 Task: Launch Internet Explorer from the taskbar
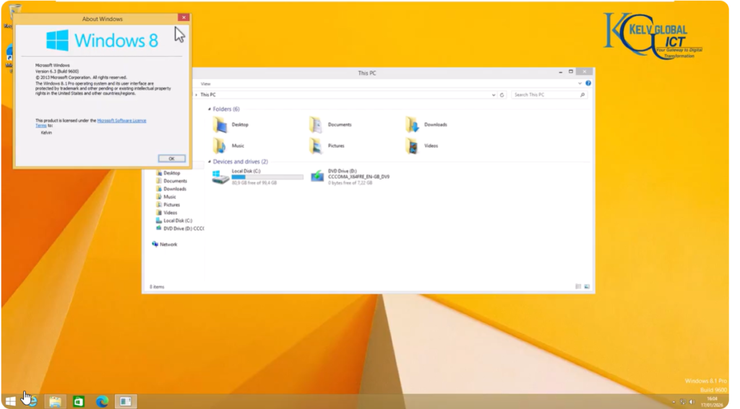(32, 401)
